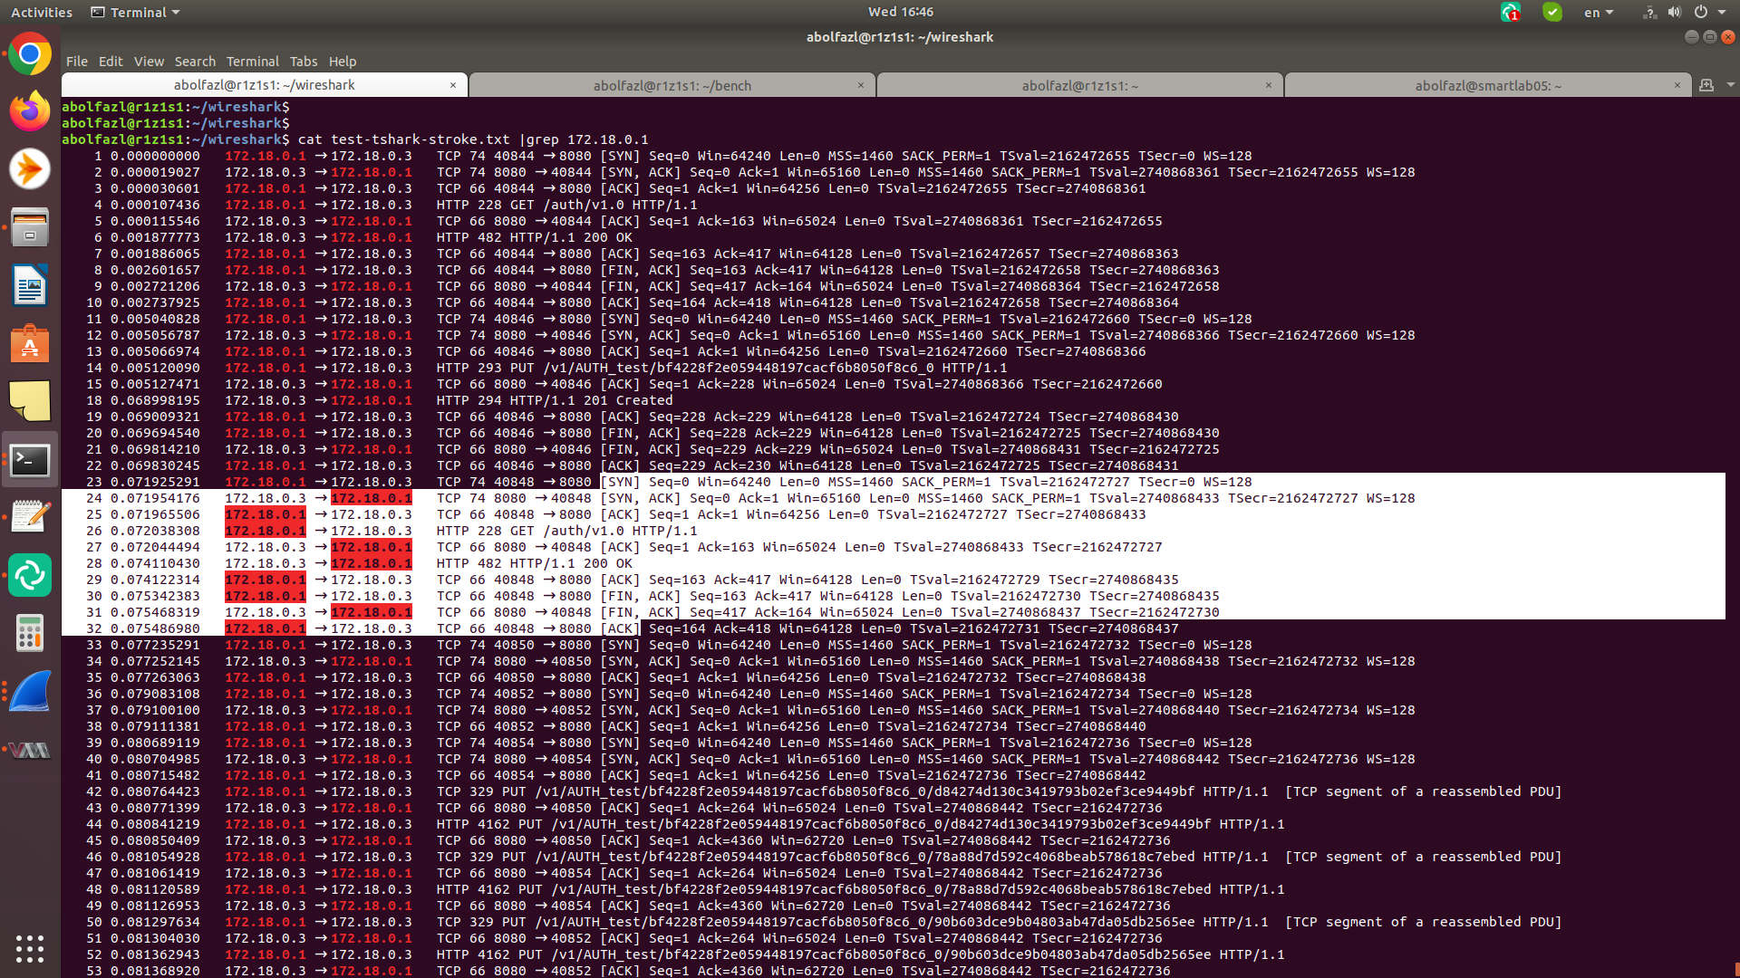Click the Activities button

point(42,13)
